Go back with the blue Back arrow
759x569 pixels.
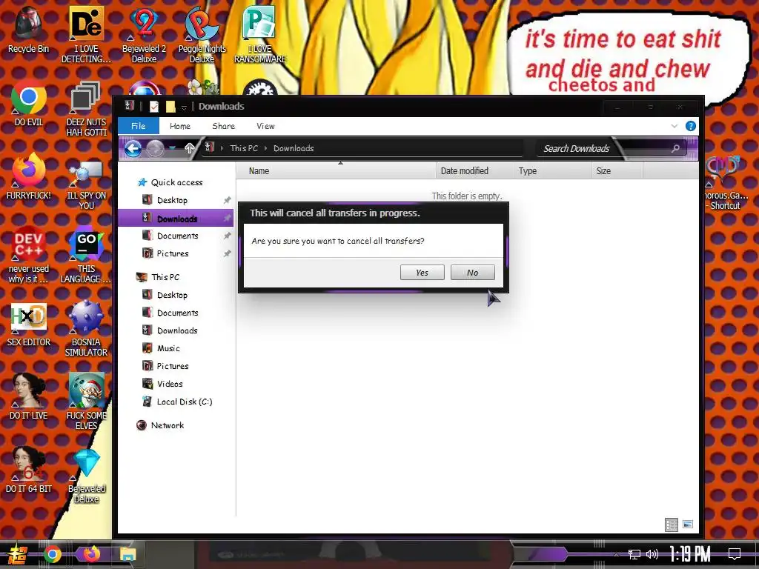coord(133,148)
